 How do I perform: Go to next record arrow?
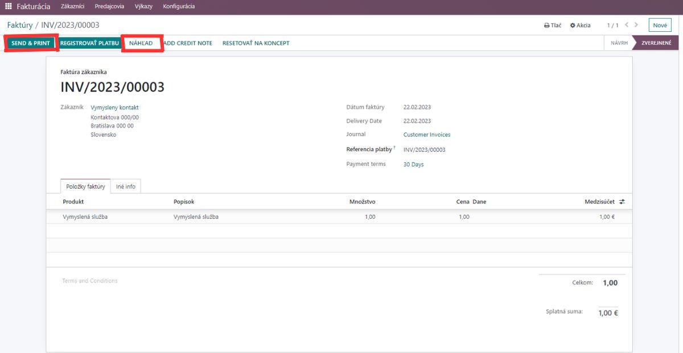[636, 26]
